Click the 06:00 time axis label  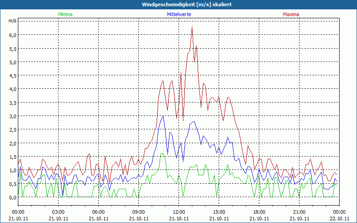click(99, 212)
